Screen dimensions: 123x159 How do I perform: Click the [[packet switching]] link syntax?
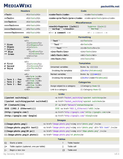16,98
